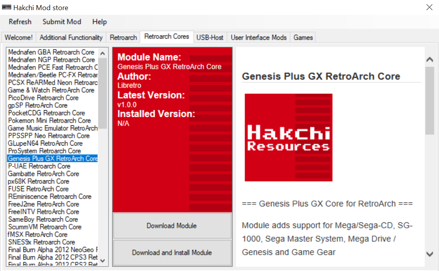The image size is (439, 271).
Task: Select Mednafen GBA Retroarch Core
Action: [x=52, y=52]
